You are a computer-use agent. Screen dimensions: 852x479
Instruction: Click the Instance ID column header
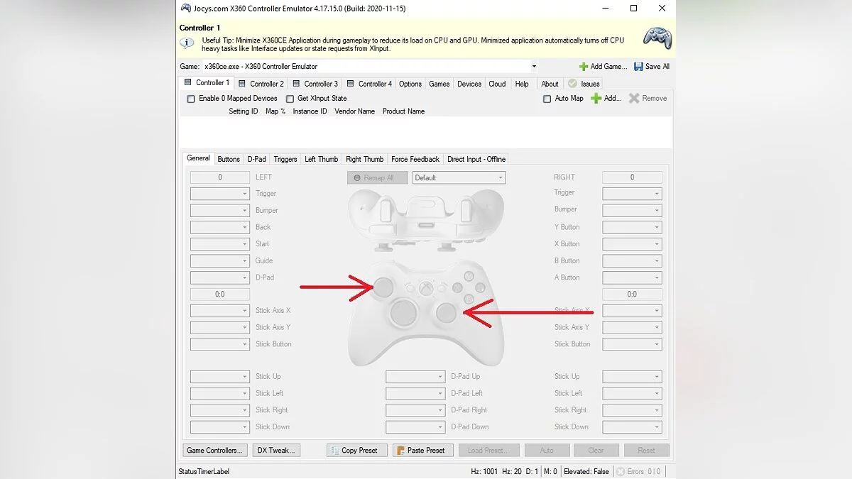(310, 111)
